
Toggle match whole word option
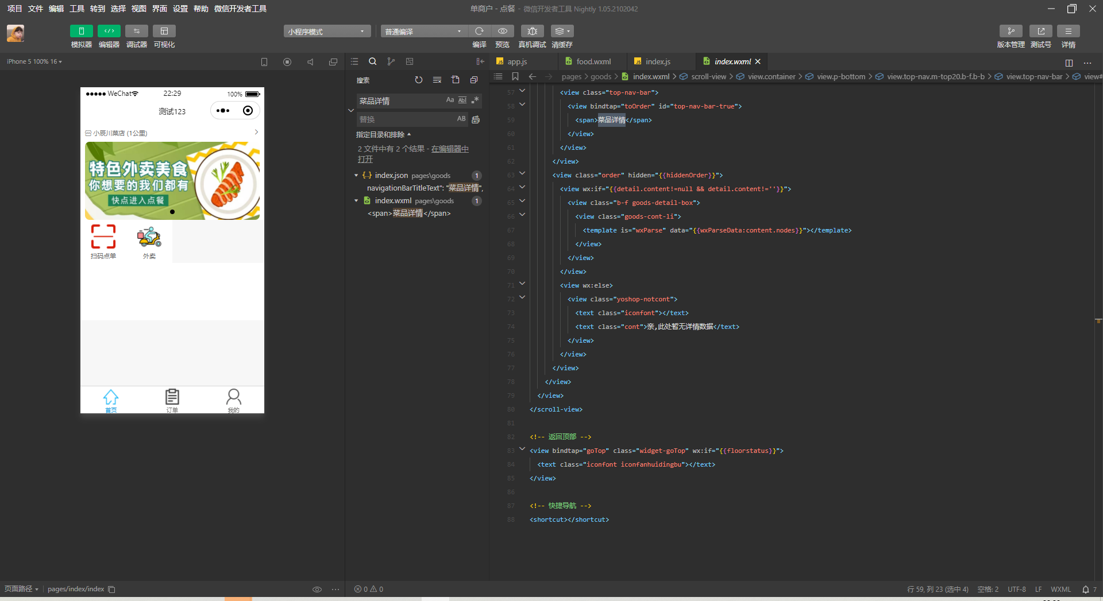click(x=462, y=100)
